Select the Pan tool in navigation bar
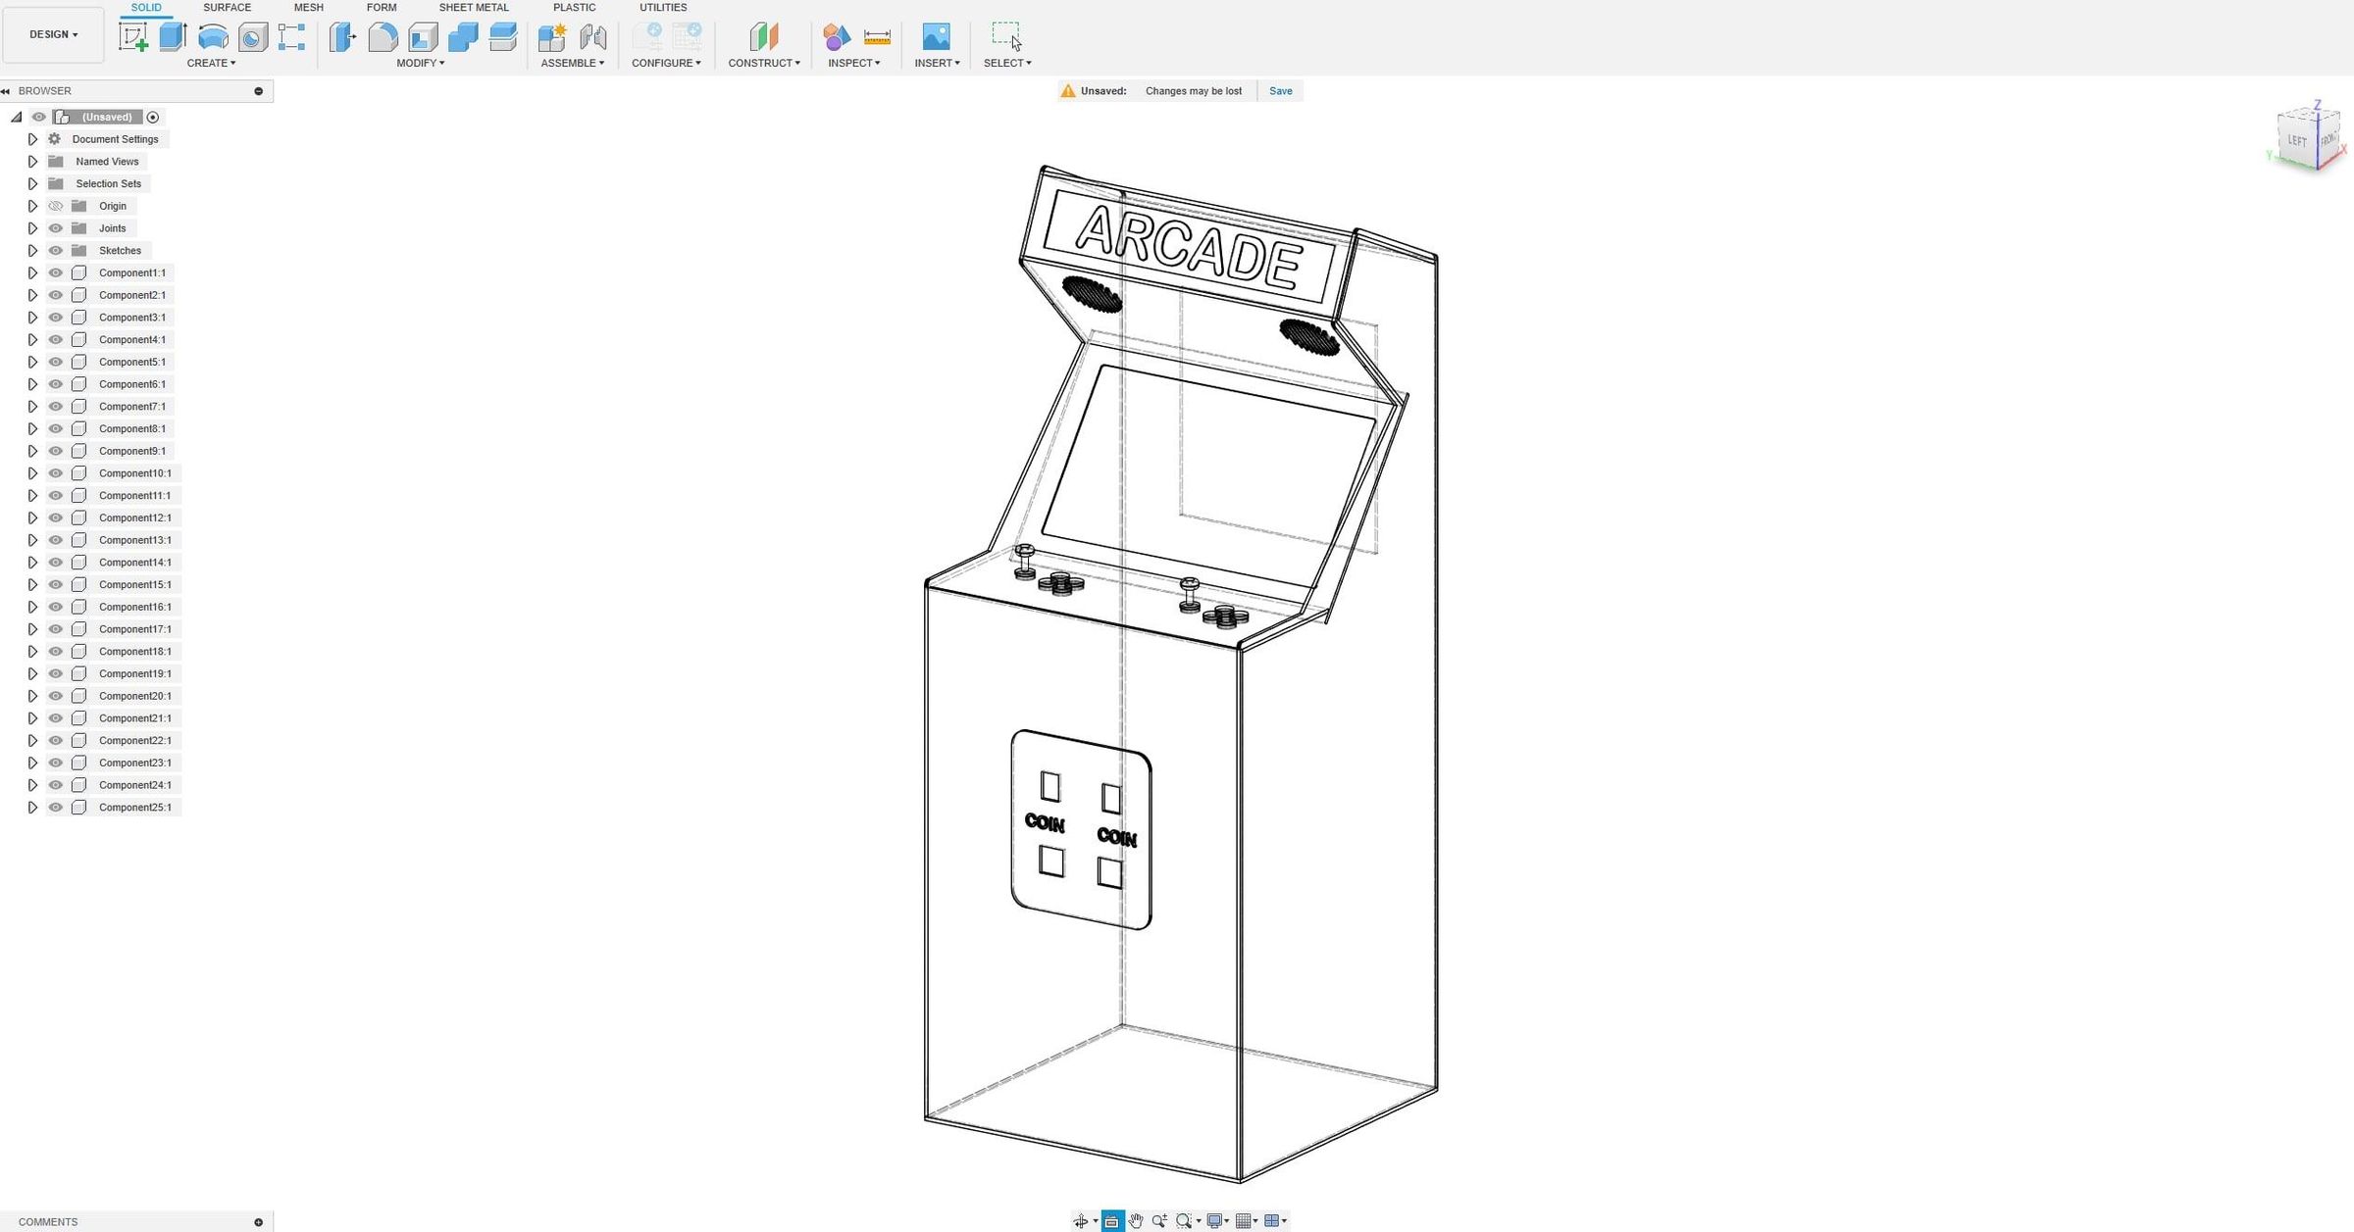 pos(1135,1220)
